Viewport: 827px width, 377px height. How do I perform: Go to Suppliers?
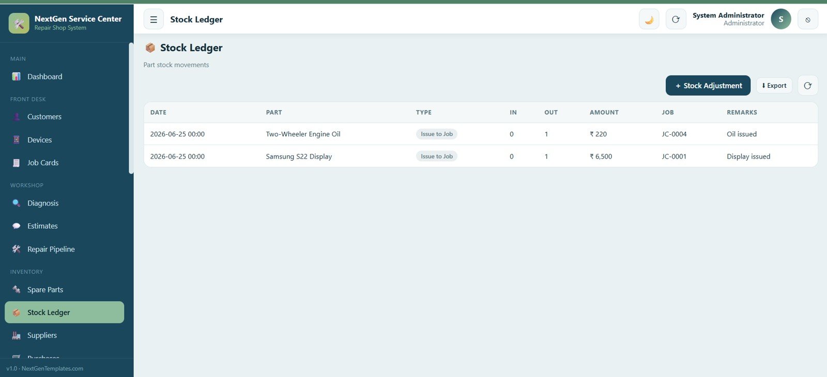[64, 335]
